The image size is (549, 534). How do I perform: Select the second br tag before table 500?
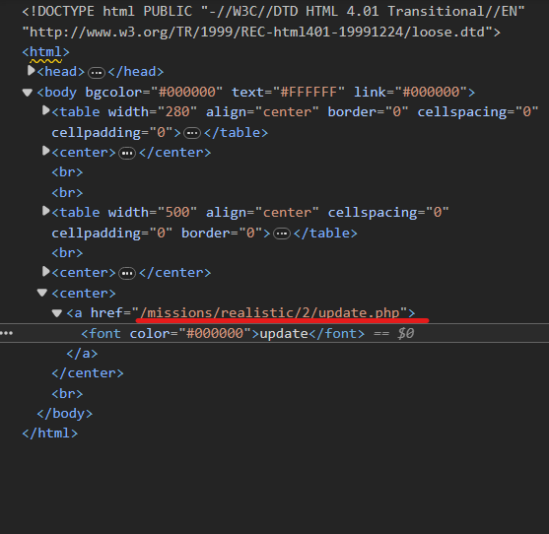point(67,193)
